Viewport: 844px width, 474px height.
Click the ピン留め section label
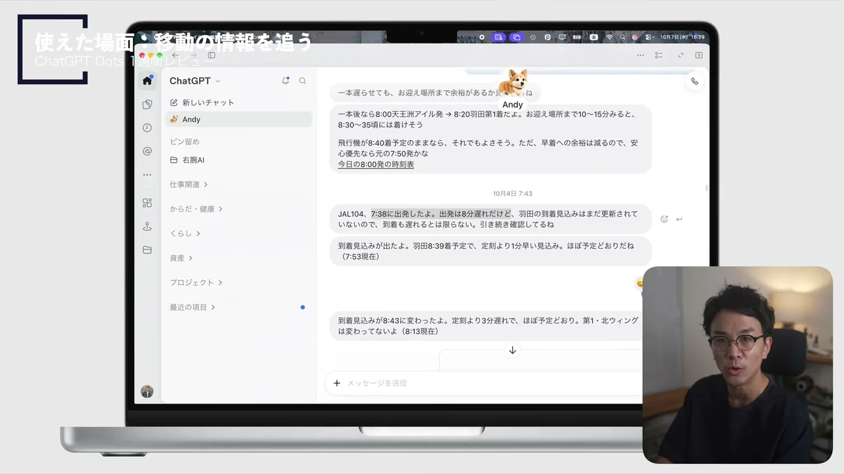click(x=185, y=142)
